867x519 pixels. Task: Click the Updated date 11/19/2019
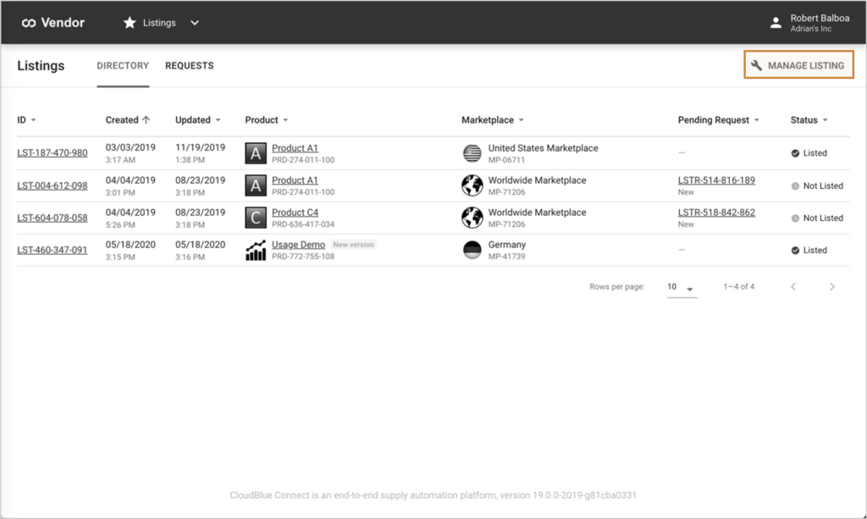click(x=200, y=147)
